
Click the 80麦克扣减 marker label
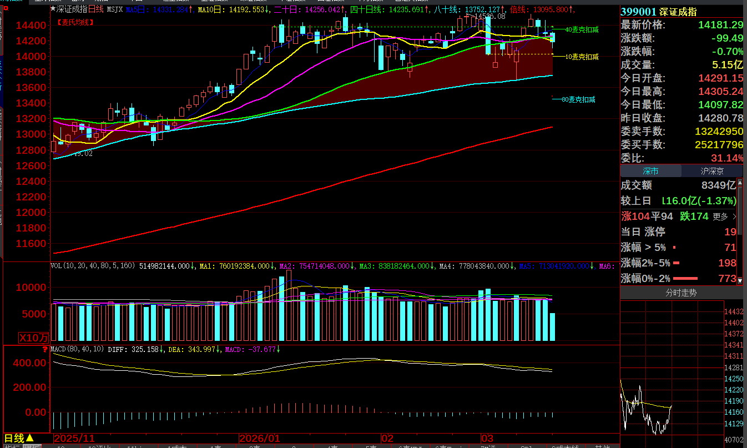578,100
